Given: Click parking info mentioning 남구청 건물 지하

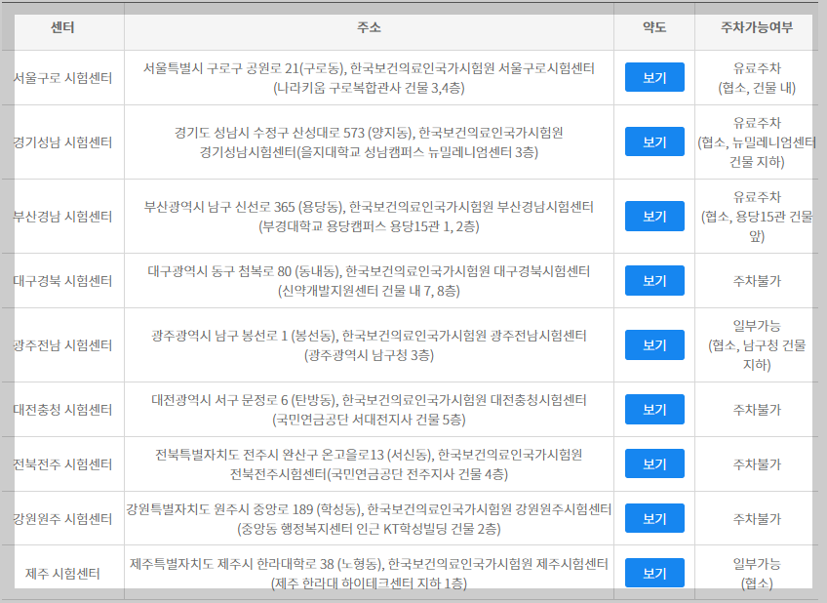Looking at the screenshot, I should click(757, 345).
